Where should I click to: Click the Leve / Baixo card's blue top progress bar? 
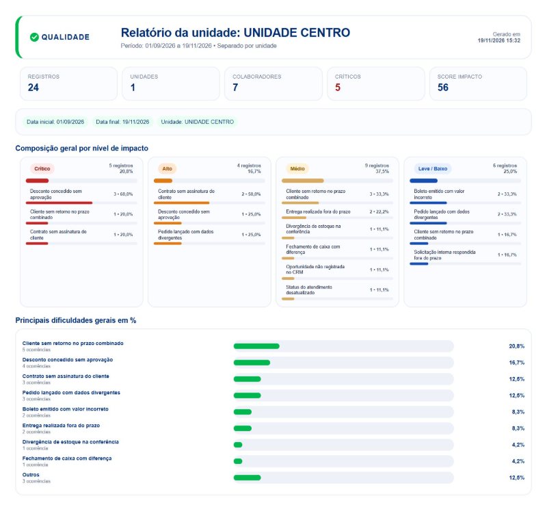pyautogui.click(x=423, y=181)
